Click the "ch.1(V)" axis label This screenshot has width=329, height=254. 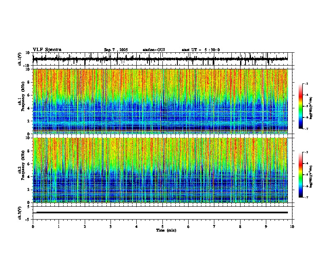tap(20, 59)
